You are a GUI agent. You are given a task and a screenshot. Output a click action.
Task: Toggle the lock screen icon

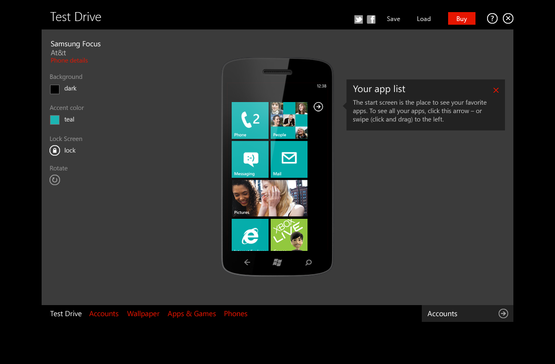click(x=55, y=150)
